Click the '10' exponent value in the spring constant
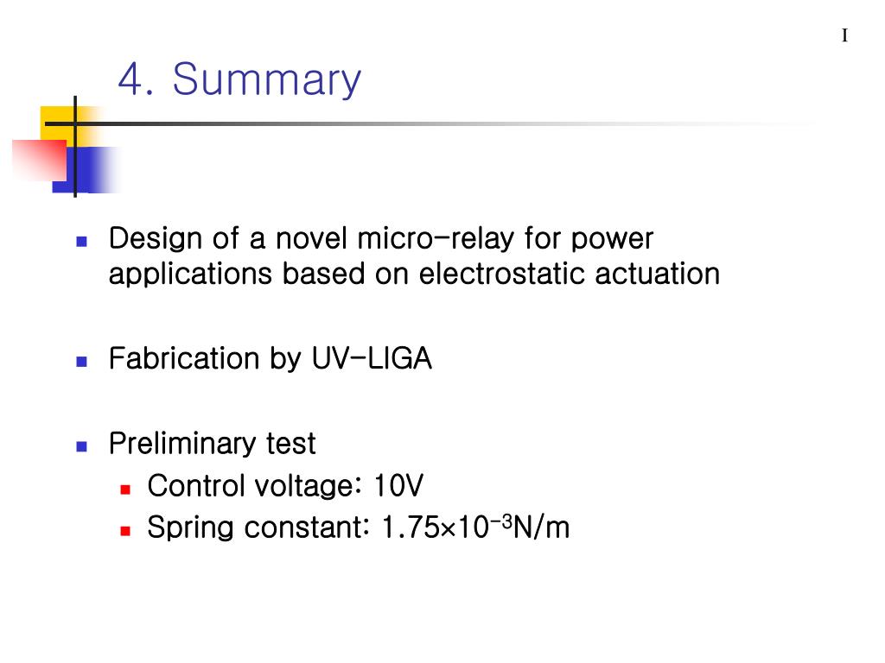Image resolution: width=885 pixels, height=663 pixels. [x=473, y=527]
